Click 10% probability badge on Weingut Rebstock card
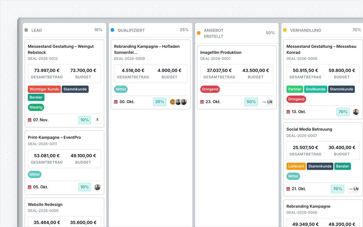The height and width of the screenshot is (227, 363). pyautogui.click(x=85, y=120)
